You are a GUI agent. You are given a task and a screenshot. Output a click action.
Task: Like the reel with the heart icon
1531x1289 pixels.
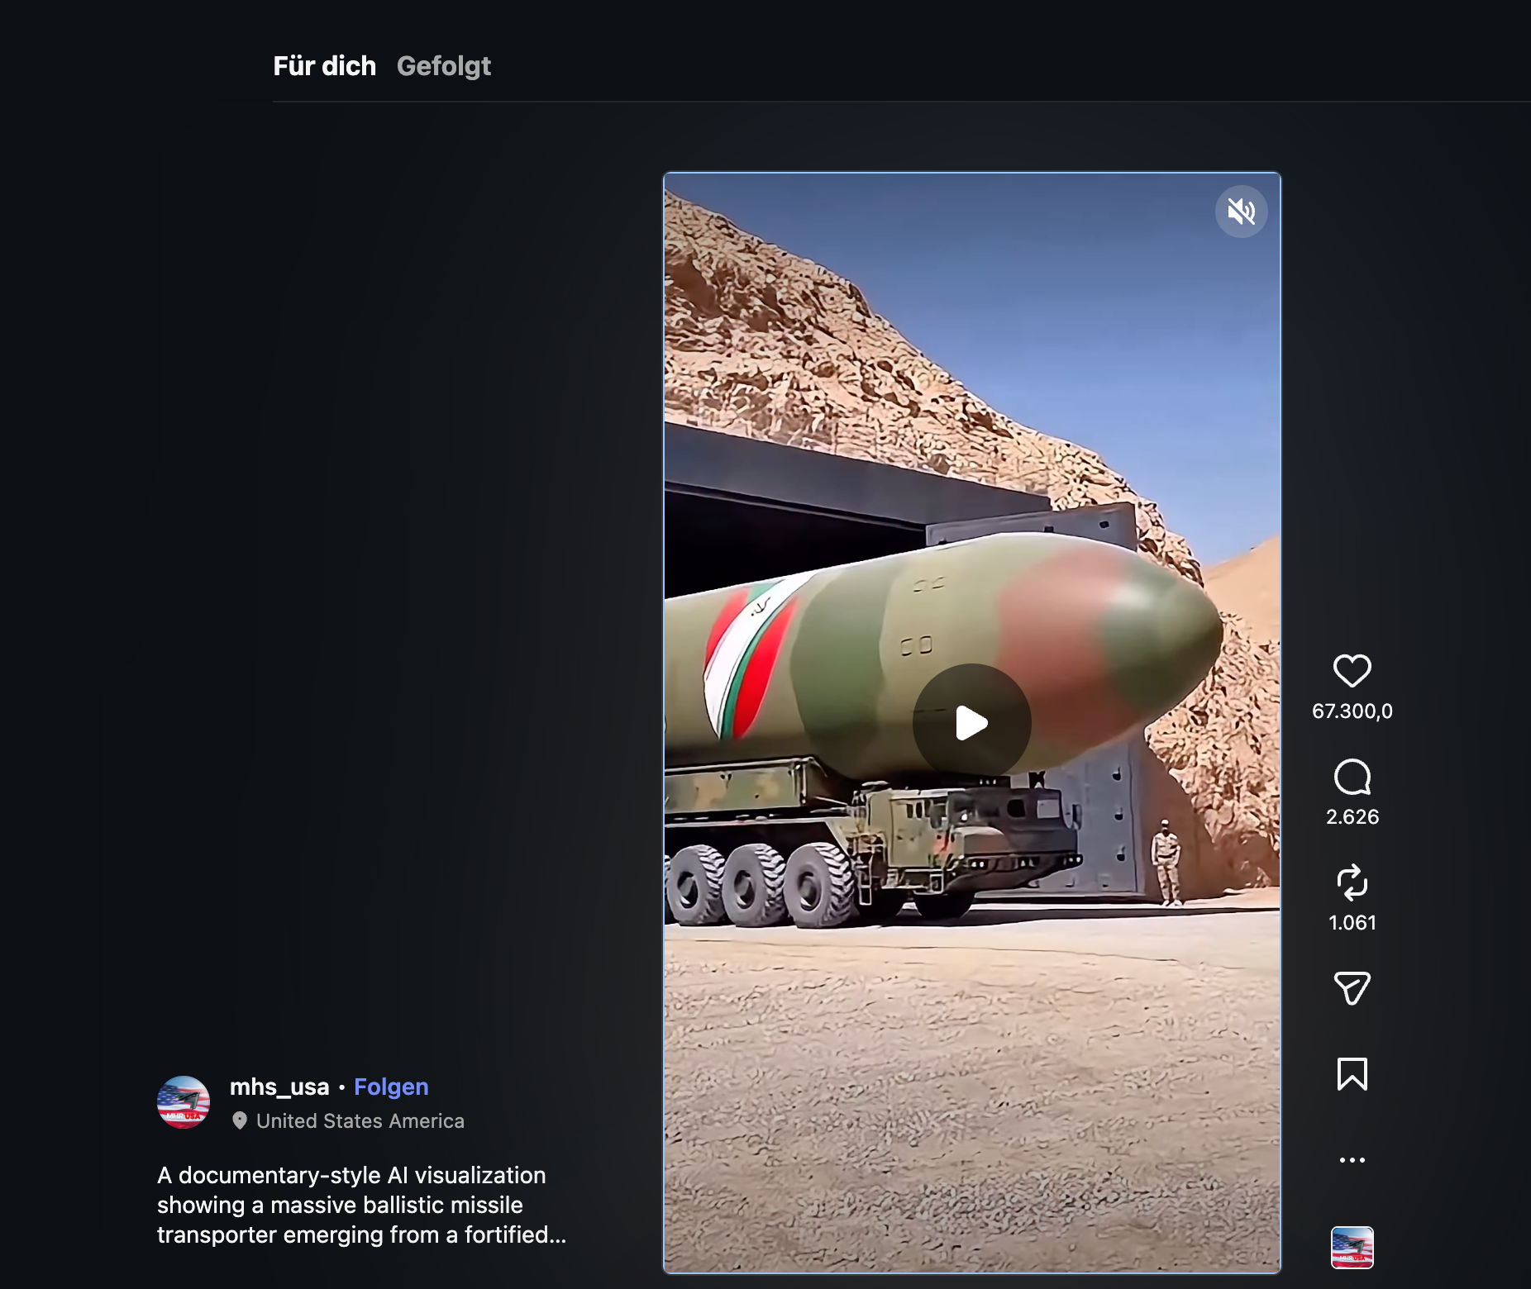click(1352, 670)
